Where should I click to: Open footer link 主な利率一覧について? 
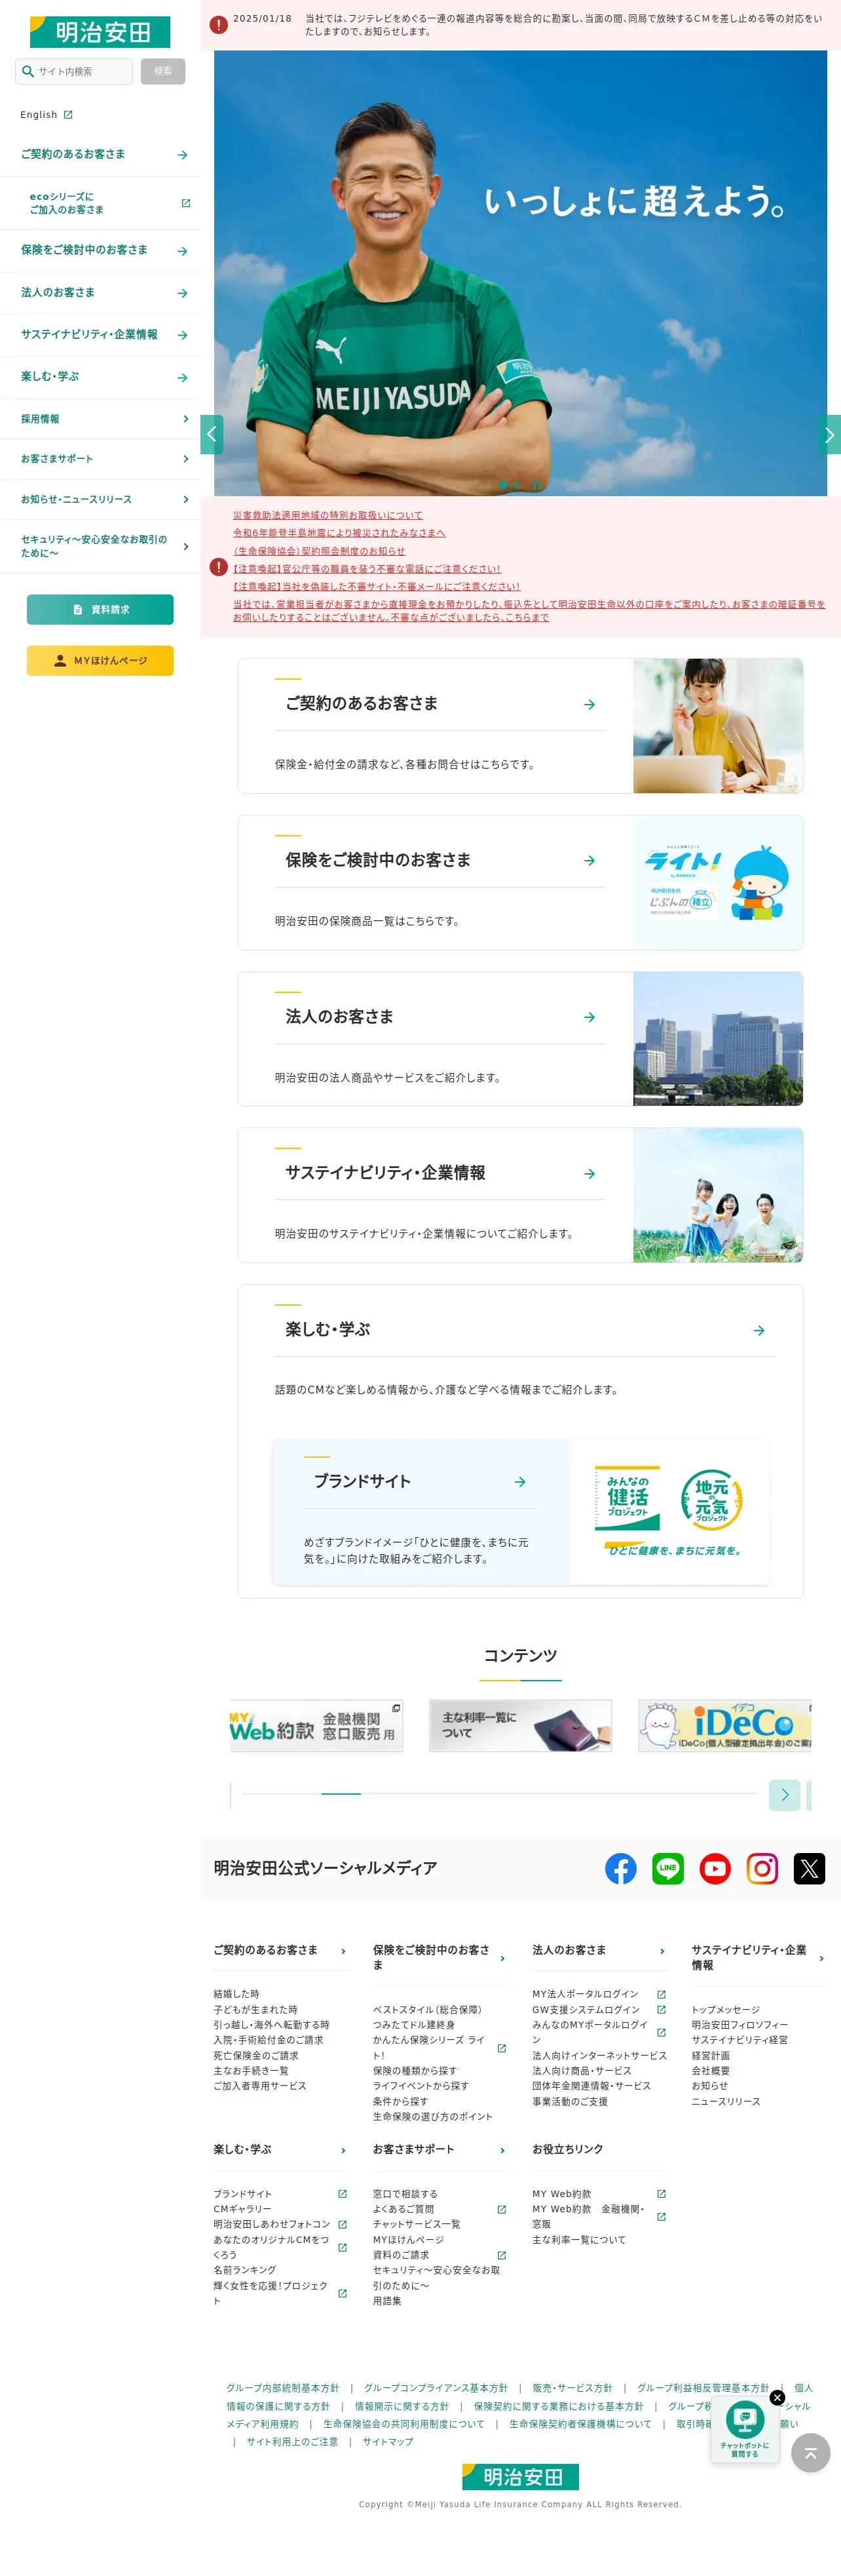(579, 2240)
